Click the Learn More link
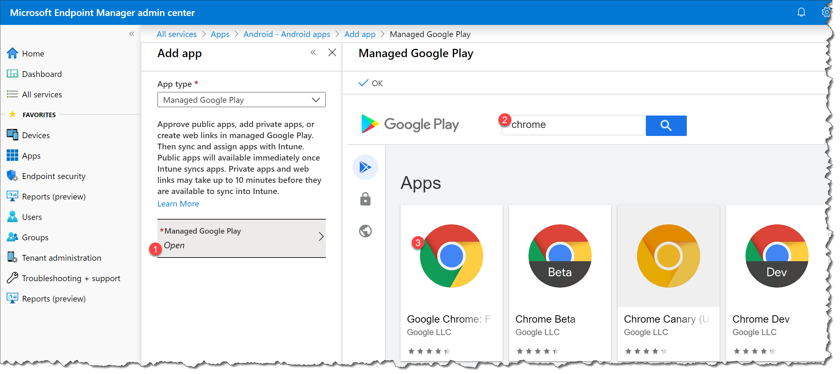Viewport: 840px width, 374px height. [178, 203]
